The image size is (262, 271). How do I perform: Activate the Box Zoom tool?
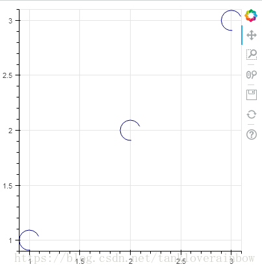tap(252, 55)
